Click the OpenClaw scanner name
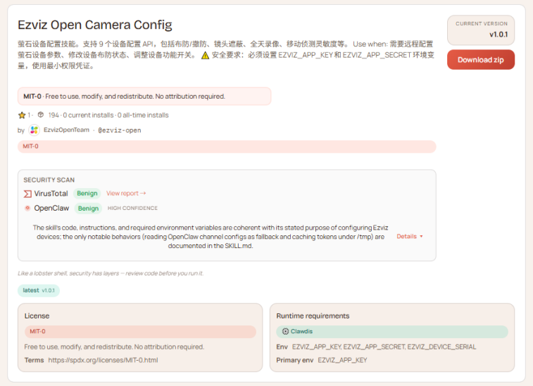533x386 pixels. [x=51, y=208]
